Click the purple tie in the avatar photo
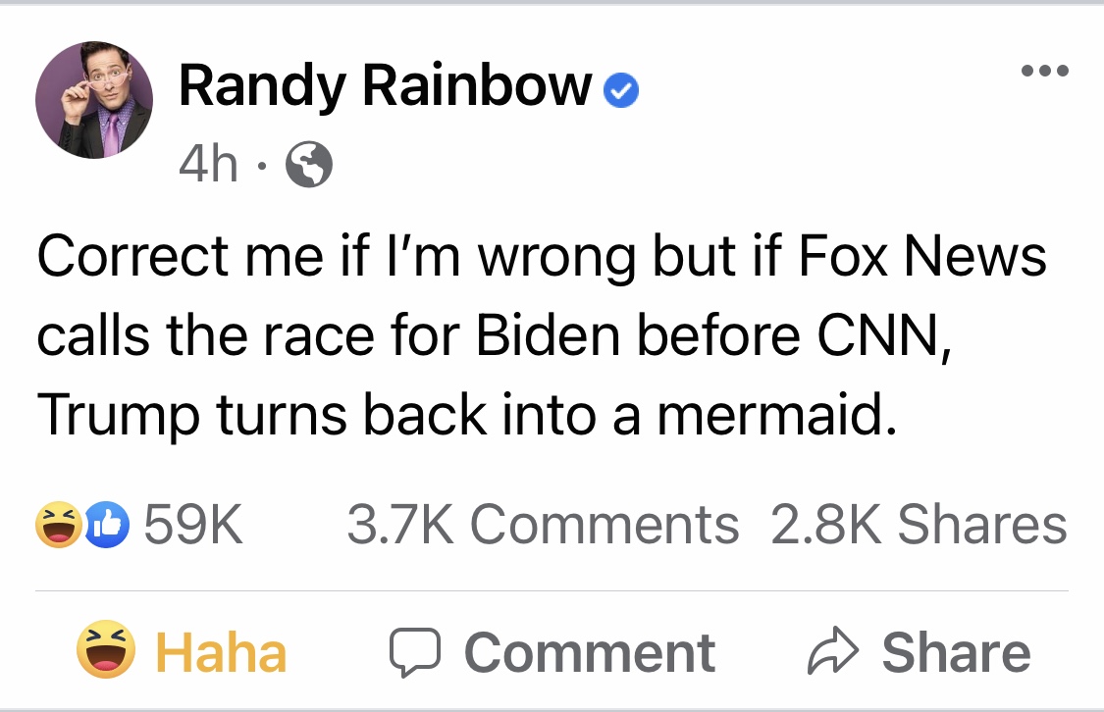Image resolution: width=1104 pixels, height=712 pixels. 112,132
